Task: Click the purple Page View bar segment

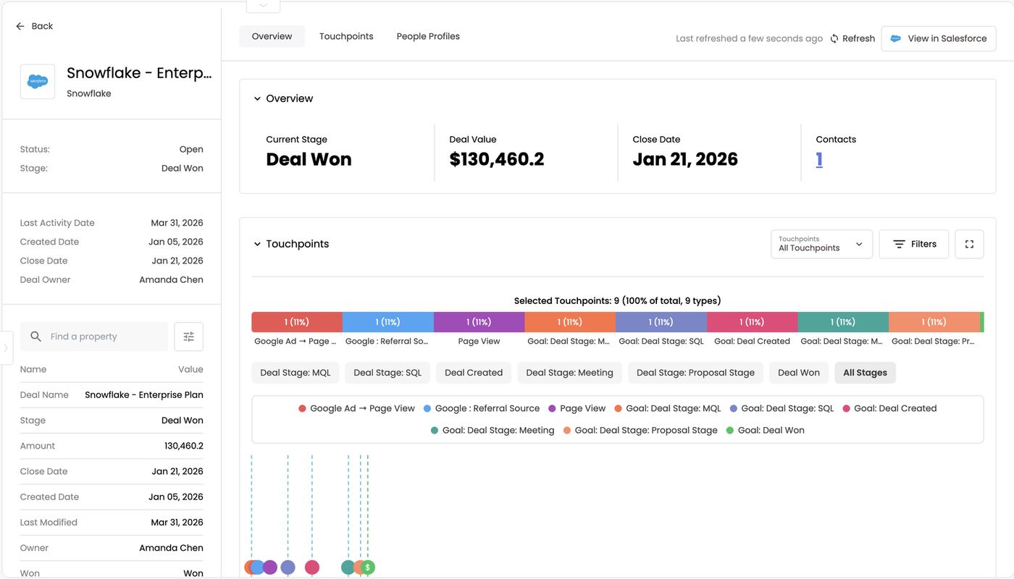Action: pos(479,322)
